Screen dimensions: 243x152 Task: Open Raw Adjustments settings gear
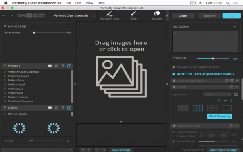[232, 81]
